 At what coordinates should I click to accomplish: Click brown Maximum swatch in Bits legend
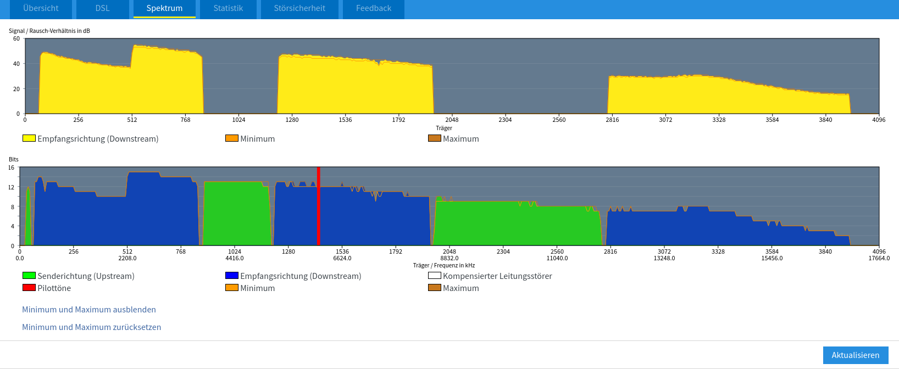pos(435,288)
